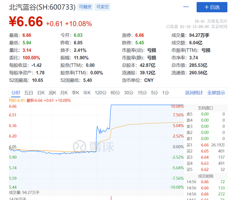Select the 卖5 order row

click(205, 114)
